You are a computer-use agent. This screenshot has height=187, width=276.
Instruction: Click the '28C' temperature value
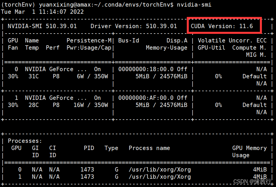point(34,105)
